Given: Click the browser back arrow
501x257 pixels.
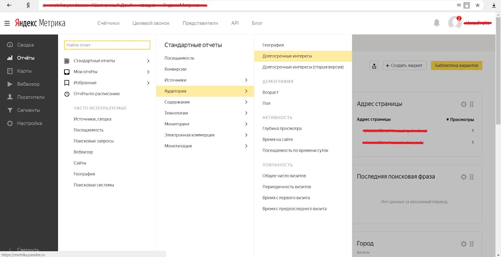Looking at the screenshot, I should pyautogui.click(x=9, y=5).
